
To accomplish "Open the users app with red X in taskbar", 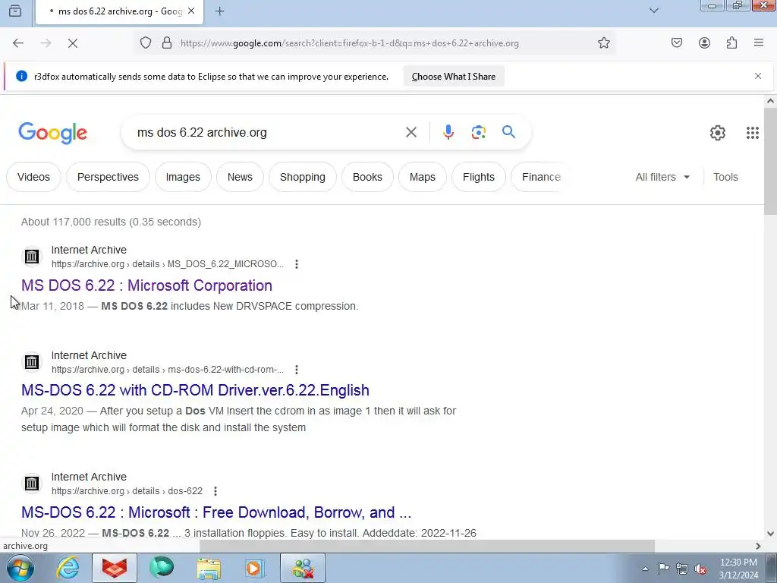I will coord(303,568).
